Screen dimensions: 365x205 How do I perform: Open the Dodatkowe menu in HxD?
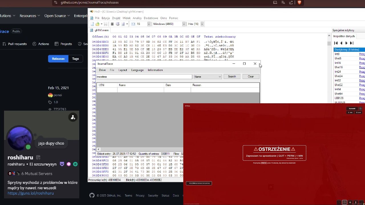tap(151, 18)
